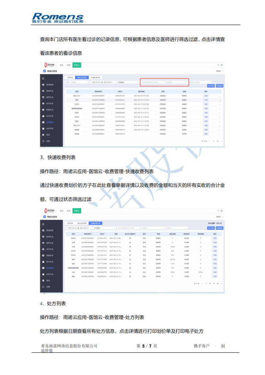Click 处方列表 button in upper screenshot
This screenshot has height=375, width=265.
click(x=211, y=86)
